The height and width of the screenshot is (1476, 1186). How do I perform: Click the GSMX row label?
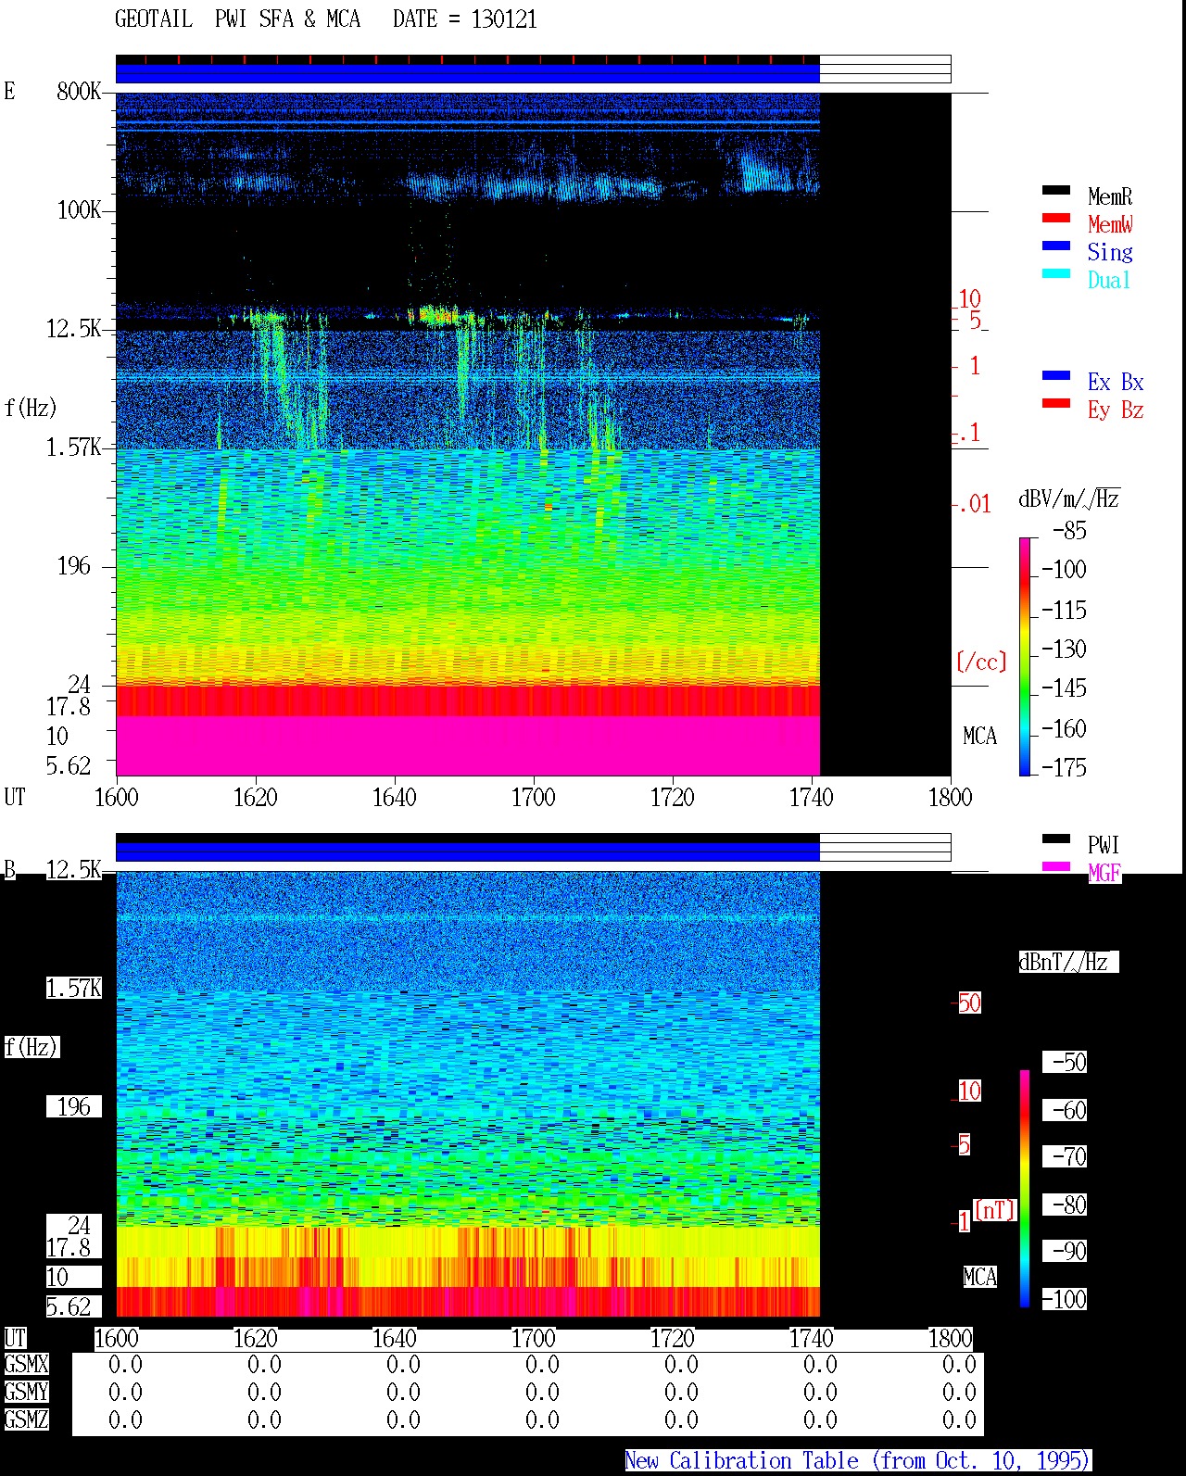click(26, 1364)
